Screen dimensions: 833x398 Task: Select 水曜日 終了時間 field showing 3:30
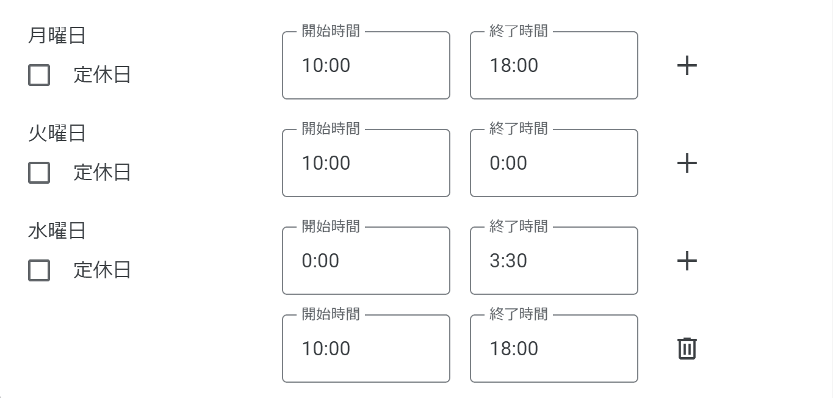554,261
